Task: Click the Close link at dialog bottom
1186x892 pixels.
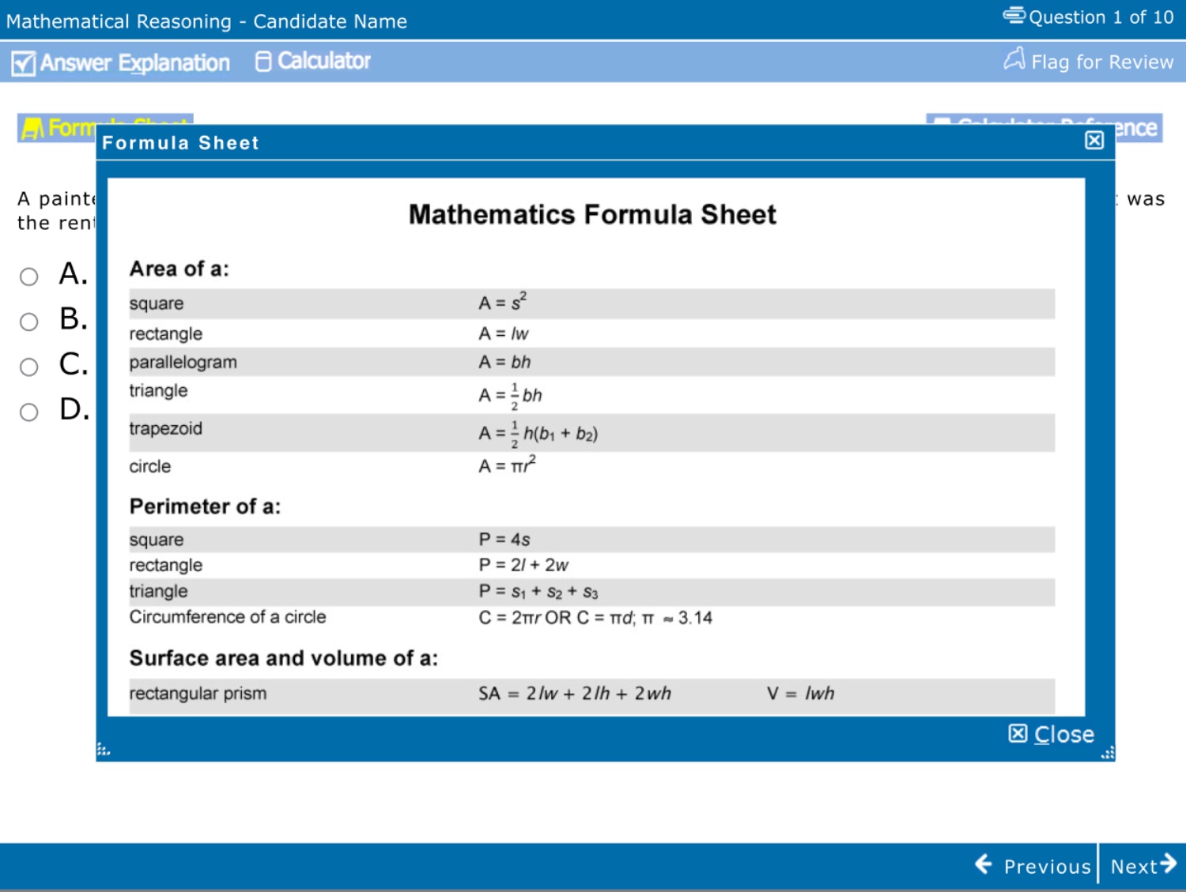Action: pos(1052,735)
